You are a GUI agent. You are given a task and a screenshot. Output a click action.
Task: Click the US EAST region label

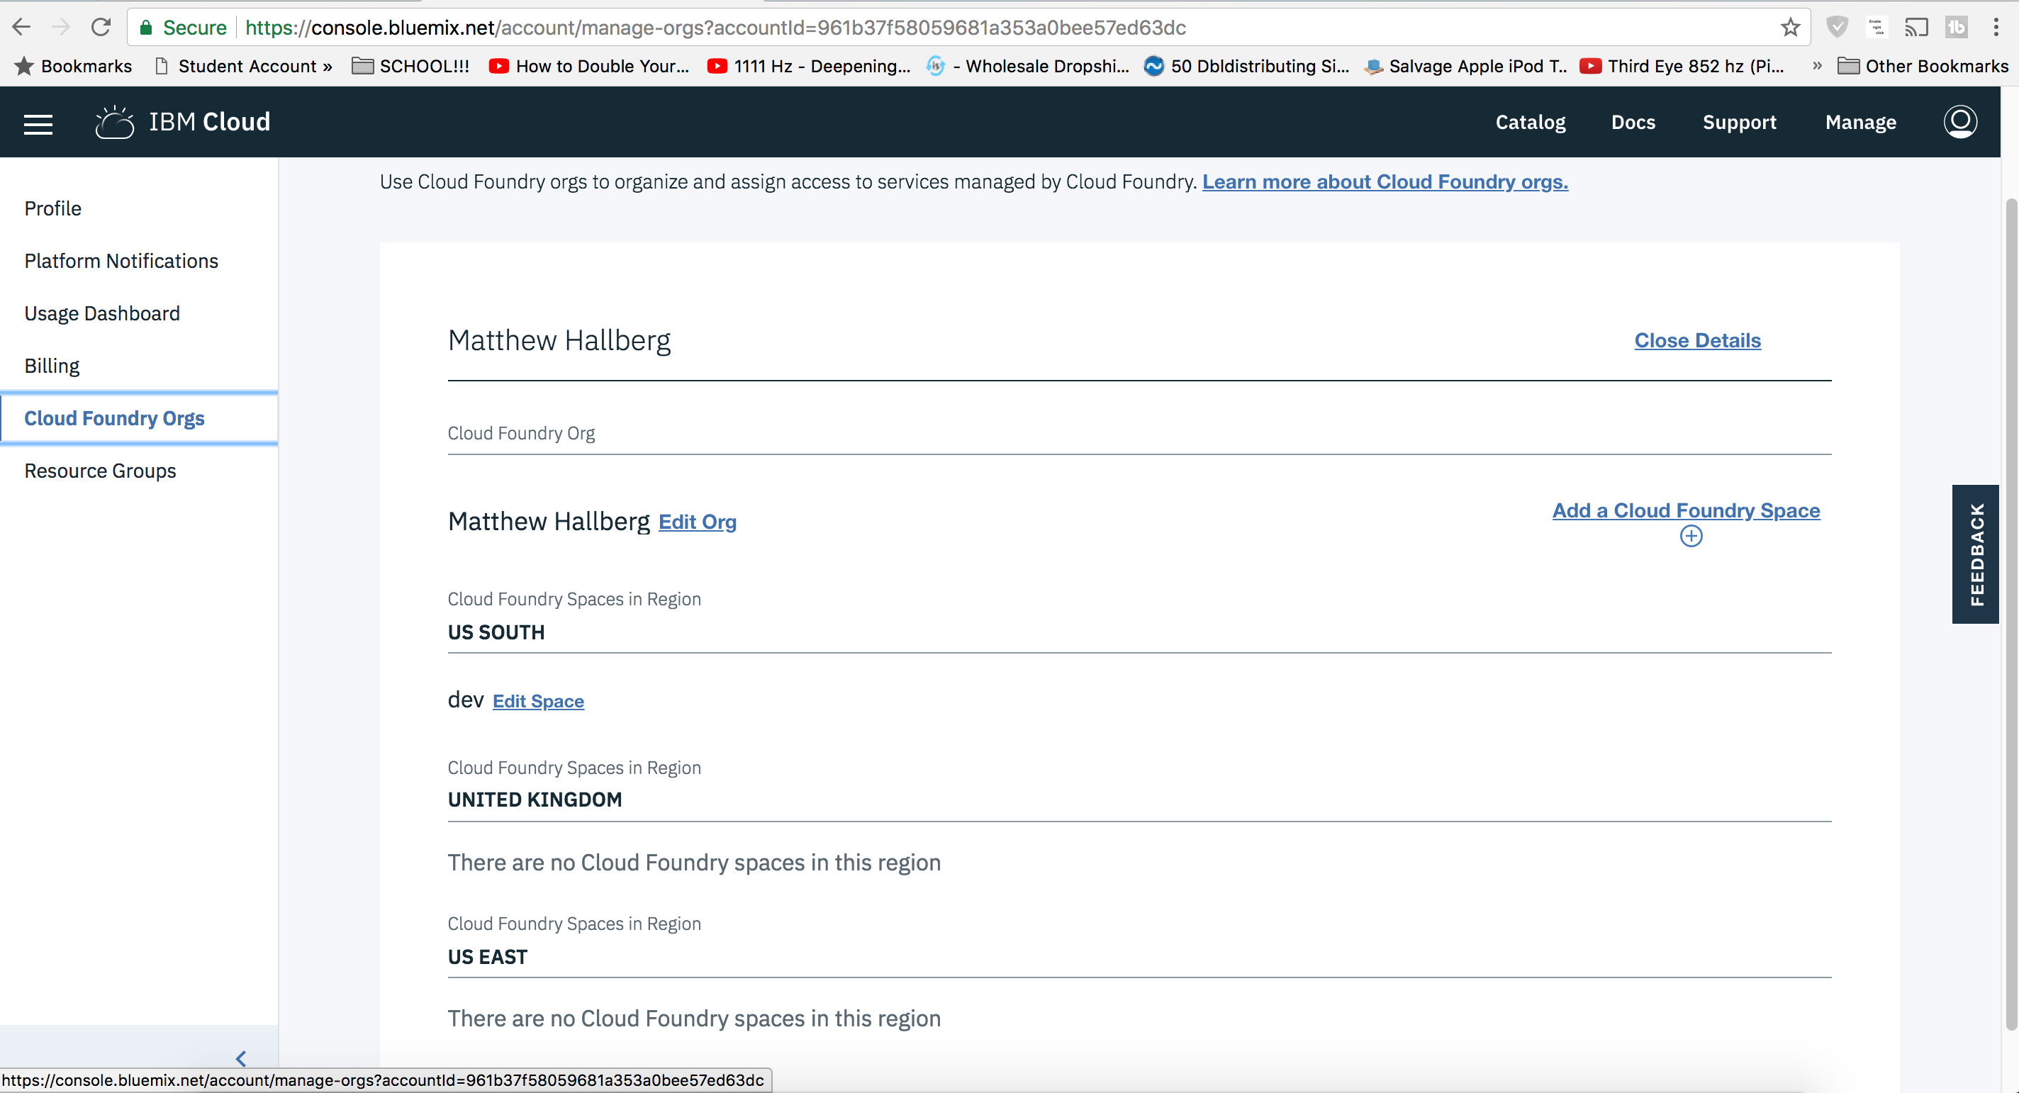click(x=488, y=958)
